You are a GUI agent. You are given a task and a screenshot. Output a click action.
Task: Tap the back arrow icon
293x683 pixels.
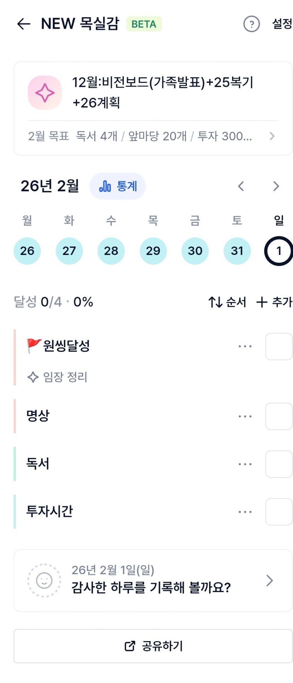24,24
